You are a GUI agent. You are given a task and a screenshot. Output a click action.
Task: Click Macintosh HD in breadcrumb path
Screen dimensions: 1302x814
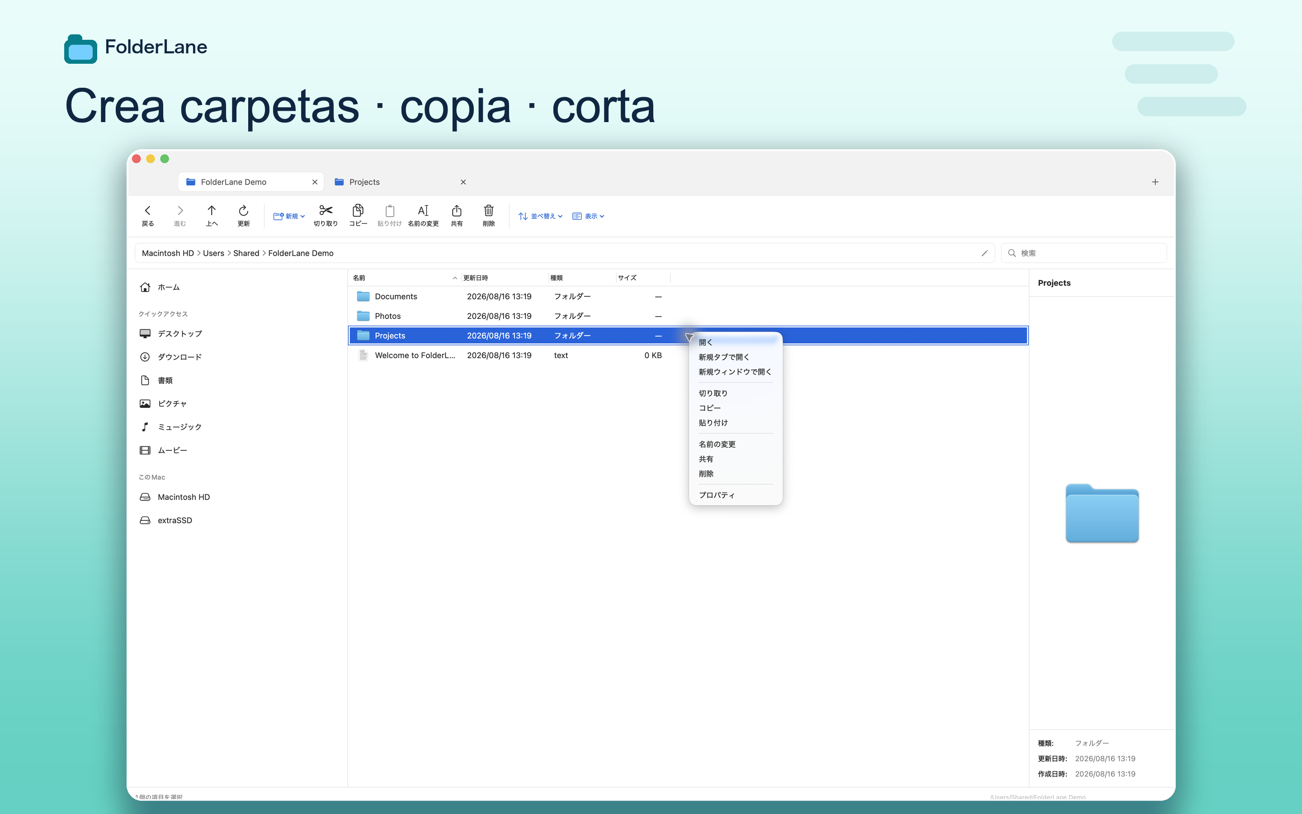pos(168,253)
